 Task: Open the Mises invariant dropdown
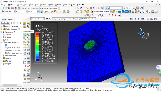tap(33, 12)
